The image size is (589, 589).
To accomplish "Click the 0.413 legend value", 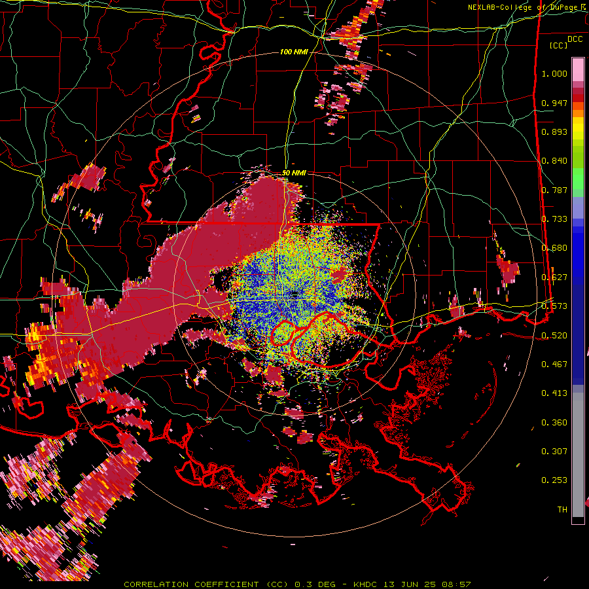I will point(554,393).
